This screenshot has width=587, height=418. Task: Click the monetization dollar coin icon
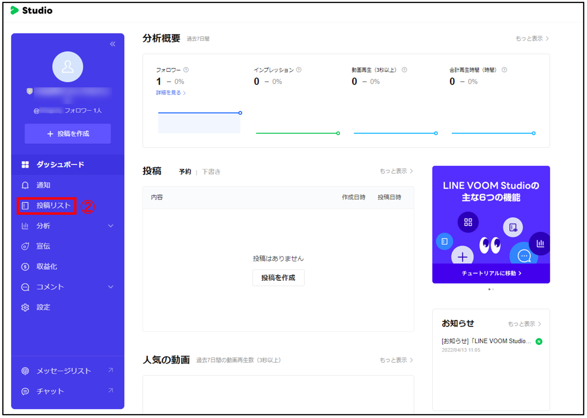point(25,266)
